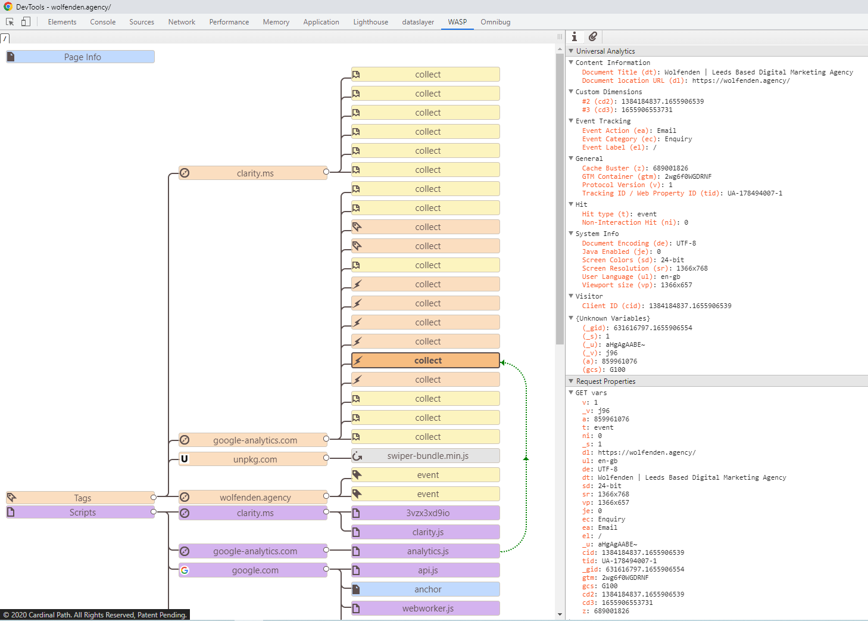Toggle the device toolbar icon
Screen dimensions: 868x621
(26, 21)
